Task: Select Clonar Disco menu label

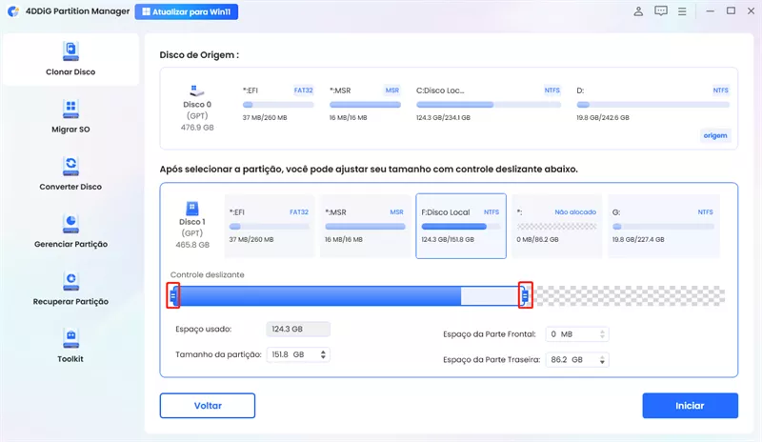Action: (x=70, y=72)
